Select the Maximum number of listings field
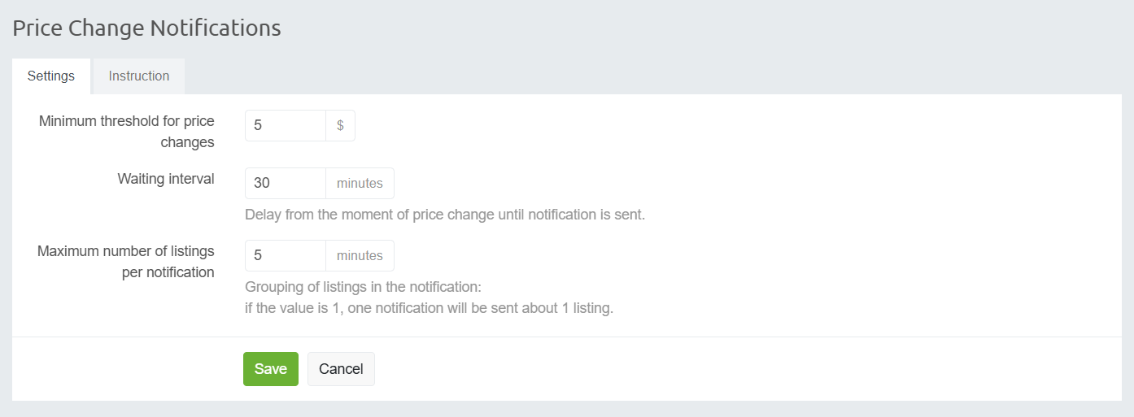 click(x=286, y=256)
